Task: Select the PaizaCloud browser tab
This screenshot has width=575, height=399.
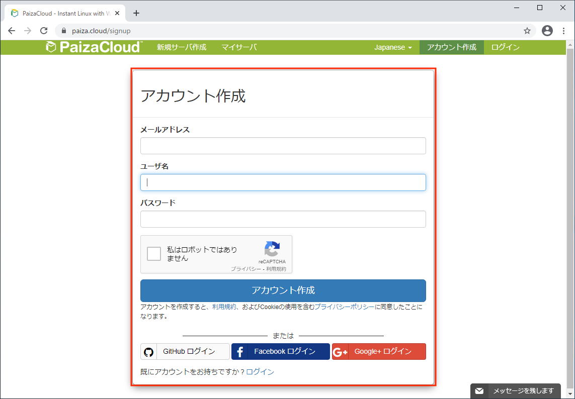Action: [65, 13]
